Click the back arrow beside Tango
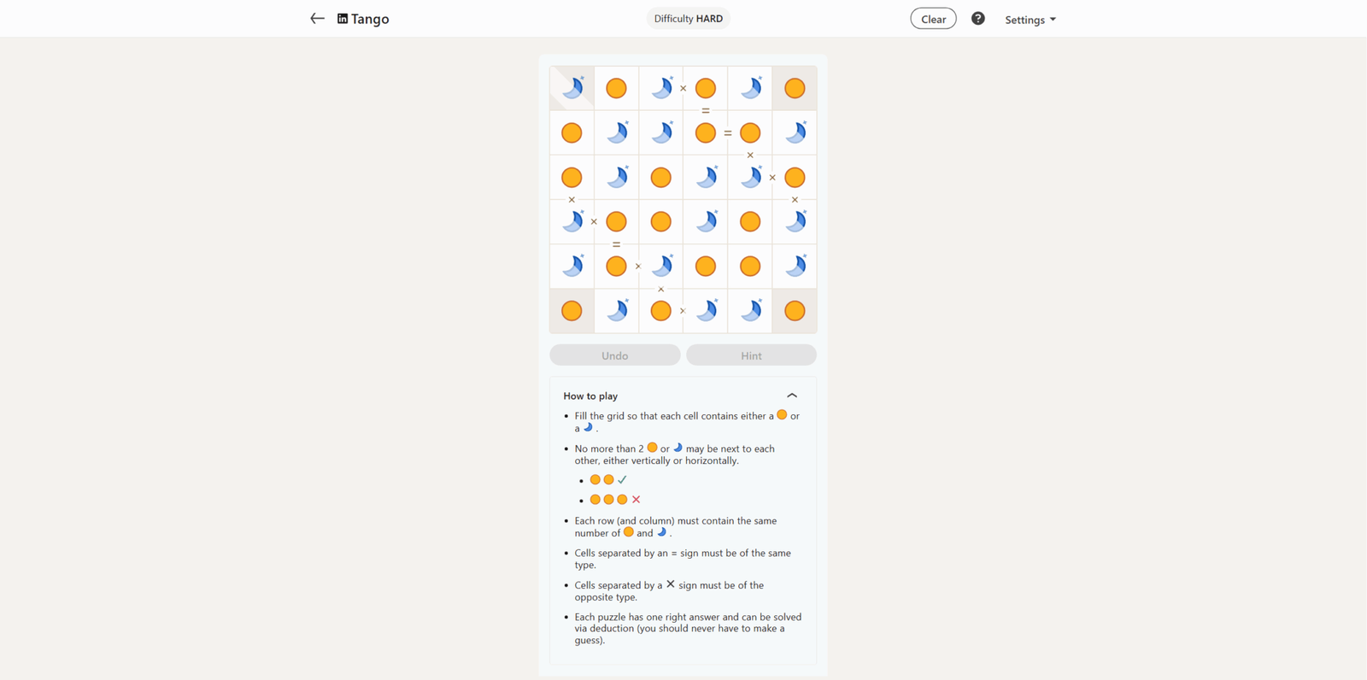This screenshot has height=680, width=1367. click(317, 18)
